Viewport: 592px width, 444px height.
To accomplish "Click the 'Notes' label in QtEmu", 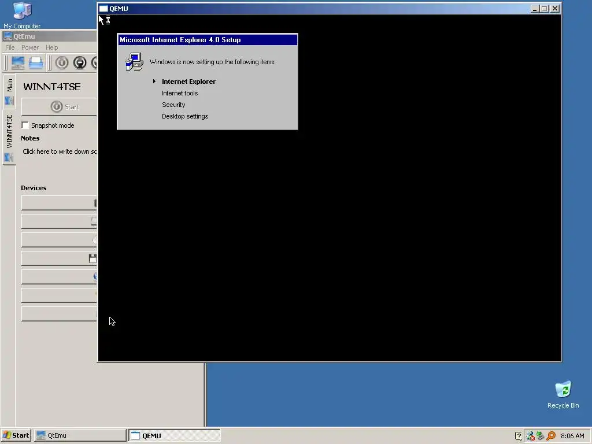I will point(30,138).
